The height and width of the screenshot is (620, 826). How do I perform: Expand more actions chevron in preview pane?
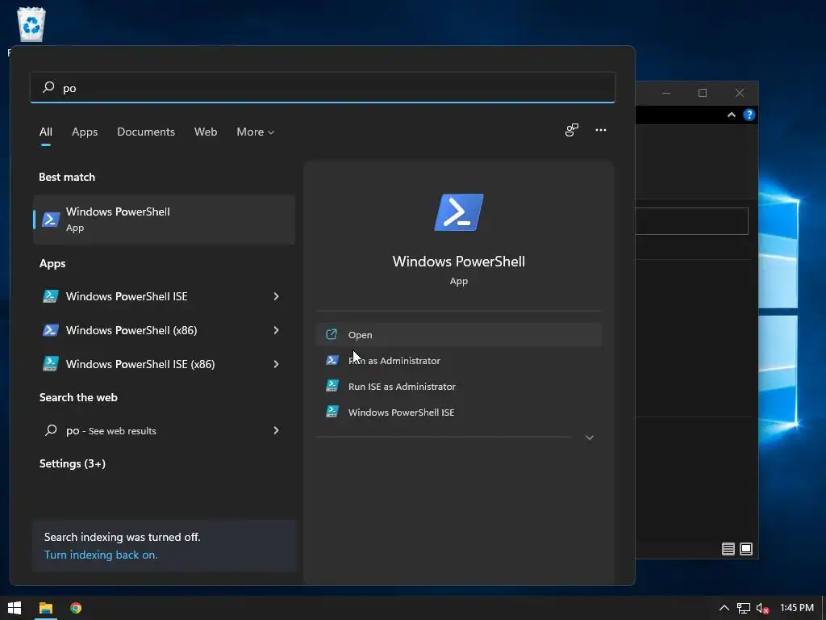(590, 438)
